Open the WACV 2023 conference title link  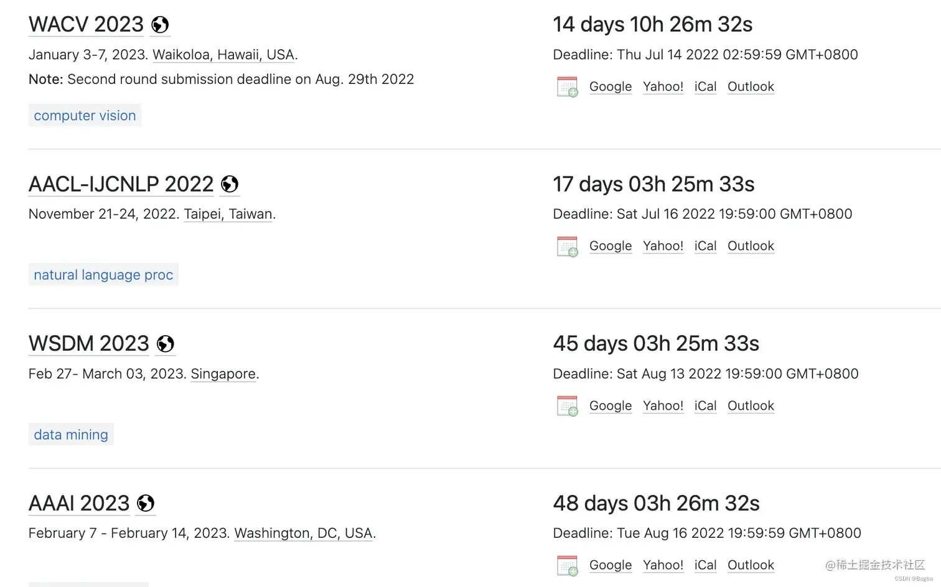[86, 24]
